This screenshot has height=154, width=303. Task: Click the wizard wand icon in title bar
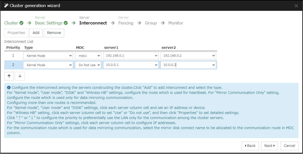6,6
